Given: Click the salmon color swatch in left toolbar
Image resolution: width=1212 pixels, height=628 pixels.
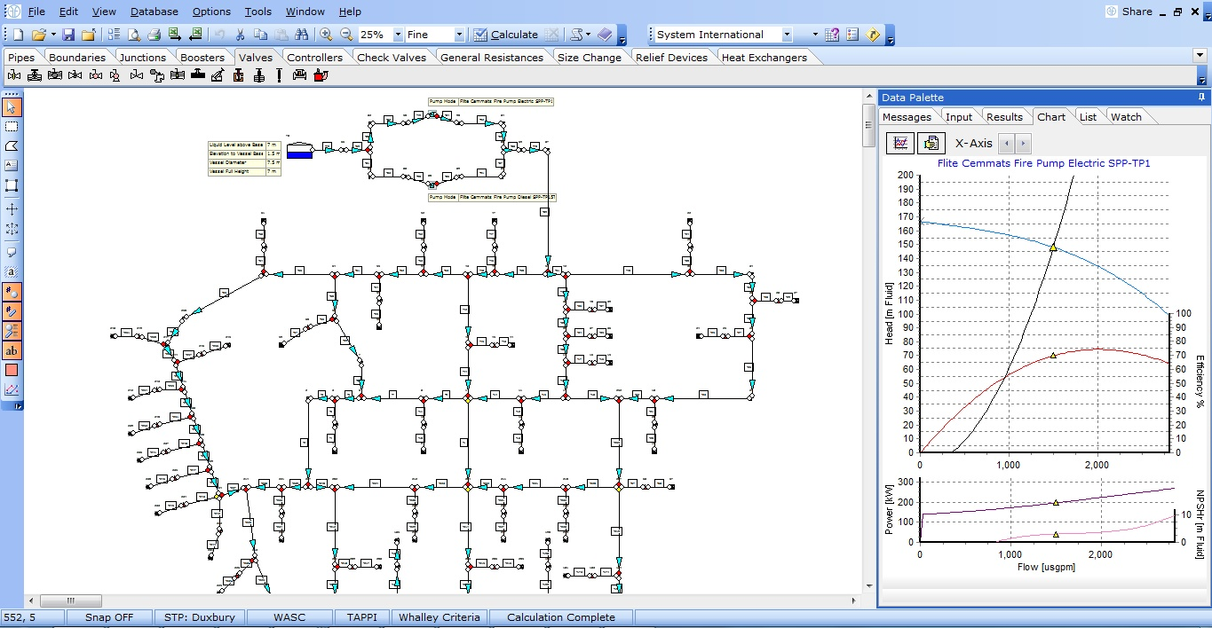Looking at the screenshot, I should click(12, 370).
